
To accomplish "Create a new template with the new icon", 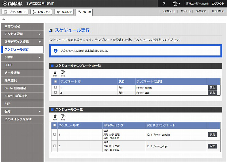I will 63,73.
